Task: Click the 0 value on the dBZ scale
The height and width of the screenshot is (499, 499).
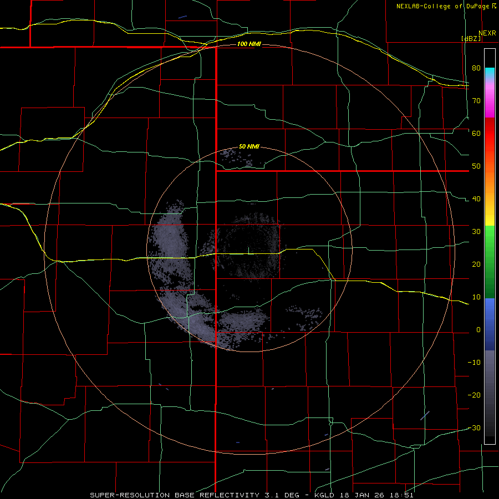Action: 478,330
